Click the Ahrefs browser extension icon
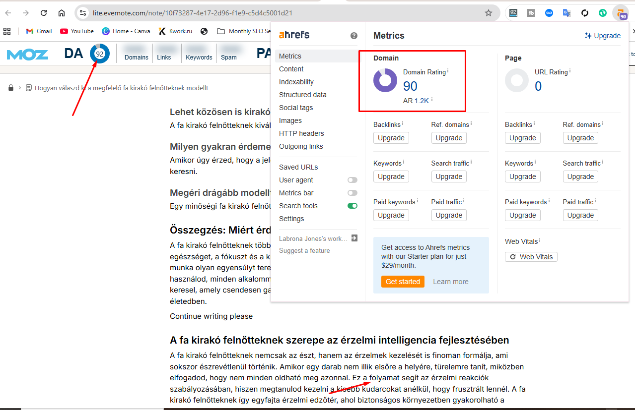 (620, 13)
